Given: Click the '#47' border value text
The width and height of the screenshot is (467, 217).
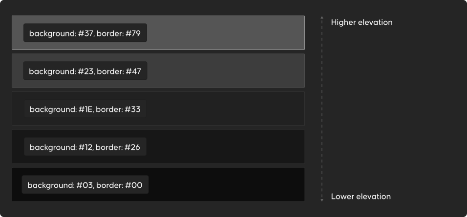Looking at the screenshot, I should tap(133, 71).
